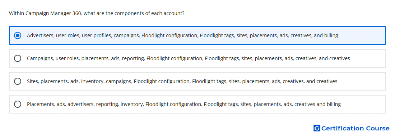Select the radio button for Advertisers answer
Image resolution: width=395 pixels, height=135 pixels.
17,35
